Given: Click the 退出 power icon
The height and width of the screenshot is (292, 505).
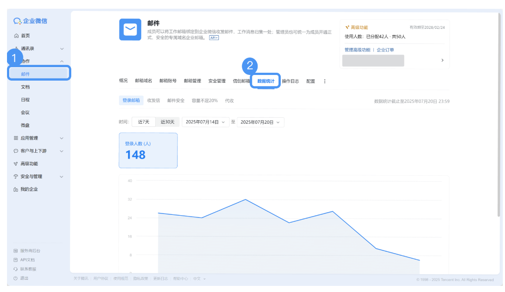Looking at the screenshot, I should (x=15, y=278).
